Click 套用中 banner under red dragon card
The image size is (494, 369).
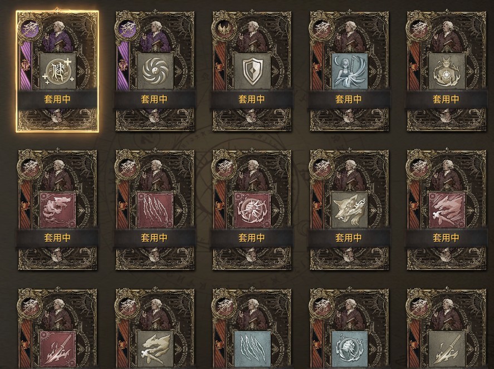pos(57,238)
